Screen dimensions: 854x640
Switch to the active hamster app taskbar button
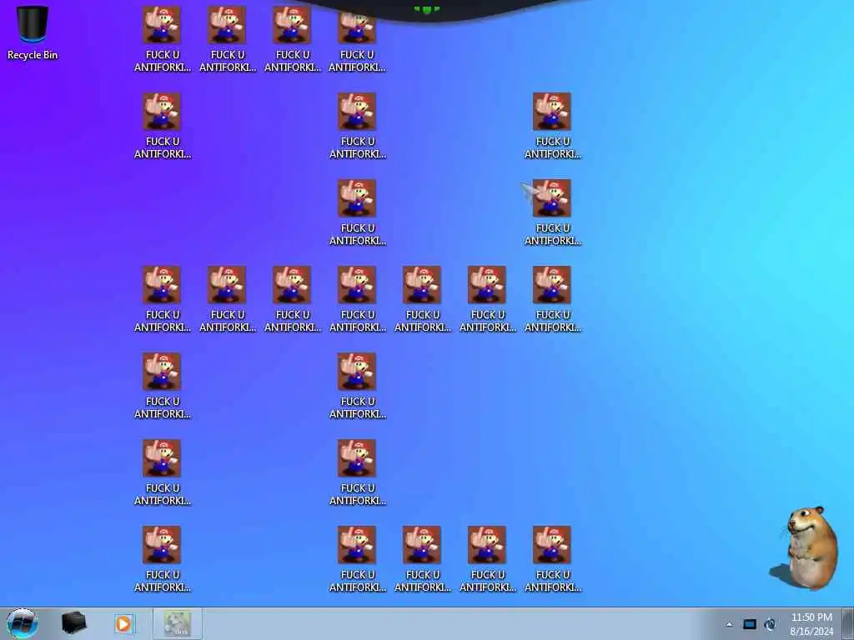178,623
